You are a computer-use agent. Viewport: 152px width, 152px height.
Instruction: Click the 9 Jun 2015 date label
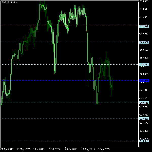(x=39, y=149)
